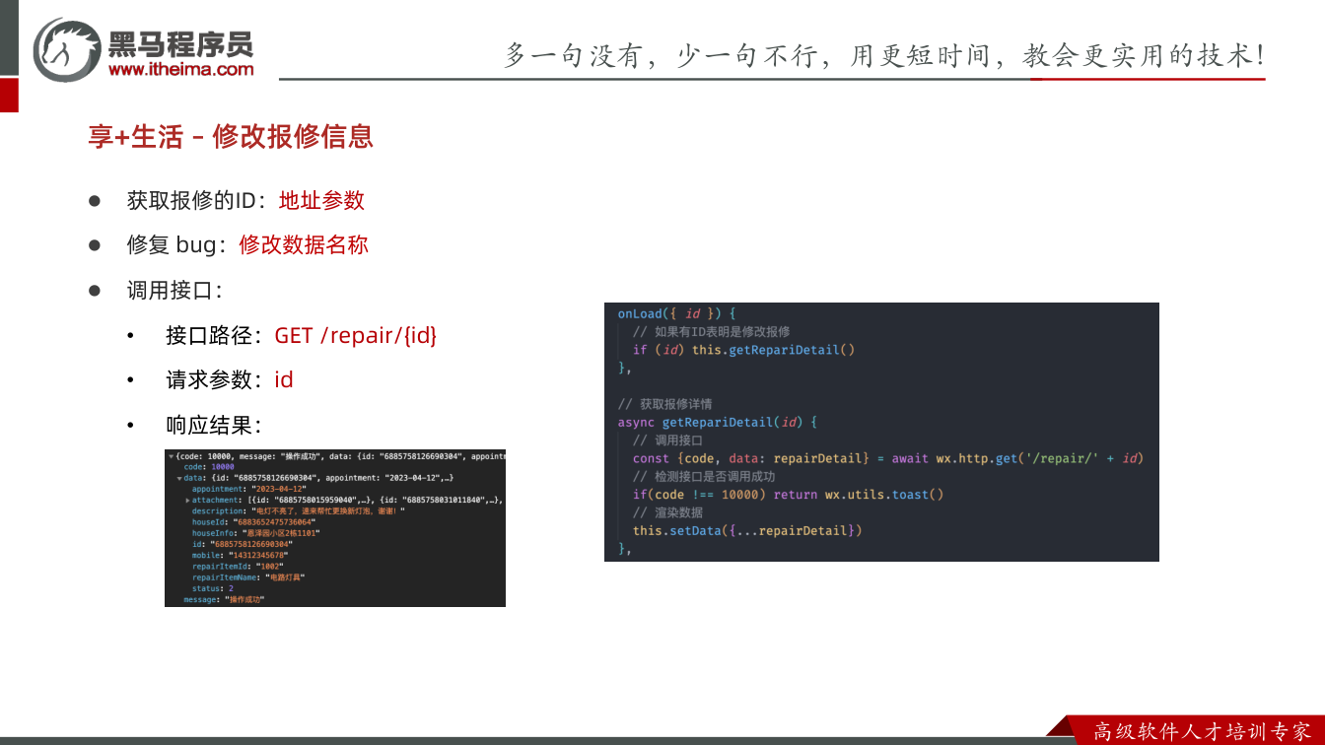Screen dimensions: 1325x745
Task: Click the comment 如果有ID表明是修改报修
Action: click(712, 331)
